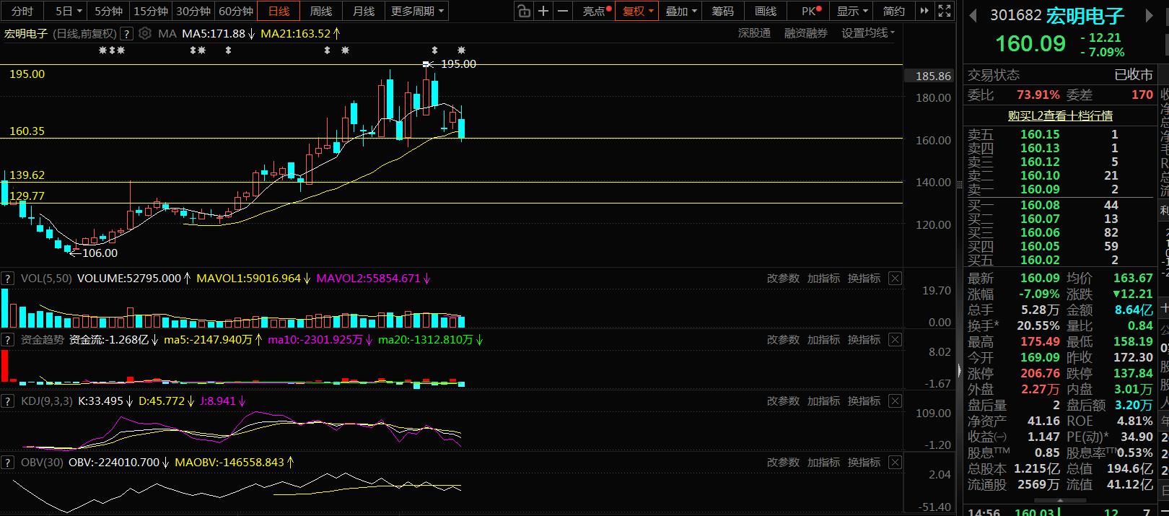
Task: Click 换指标 in the VOL indicator panel
Action: pos(864,279)
